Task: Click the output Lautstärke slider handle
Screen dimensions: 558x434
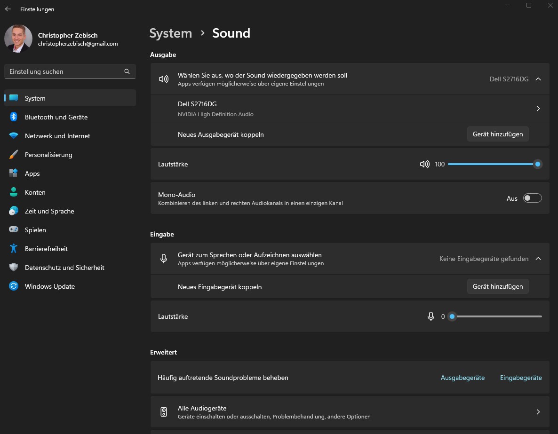Action: (x=537, y=164)
